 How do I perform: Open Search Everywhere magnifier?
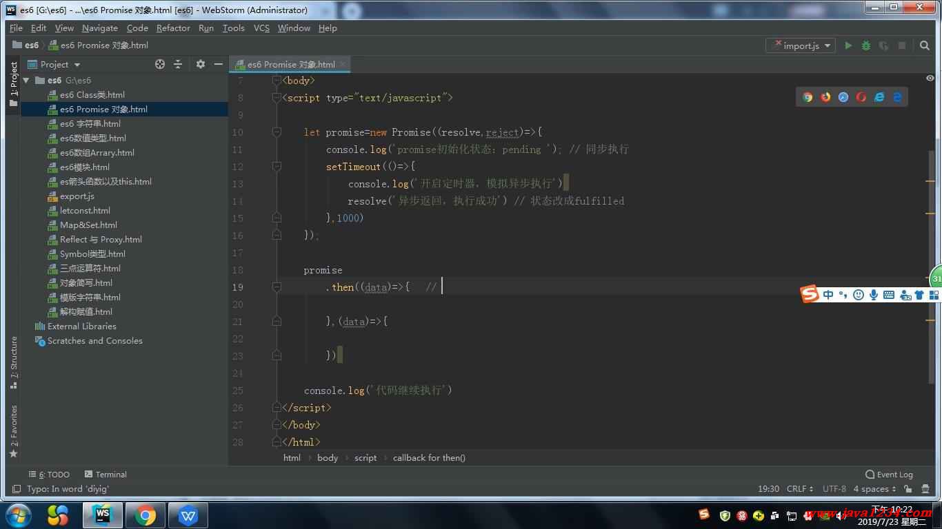pos(925,45)
